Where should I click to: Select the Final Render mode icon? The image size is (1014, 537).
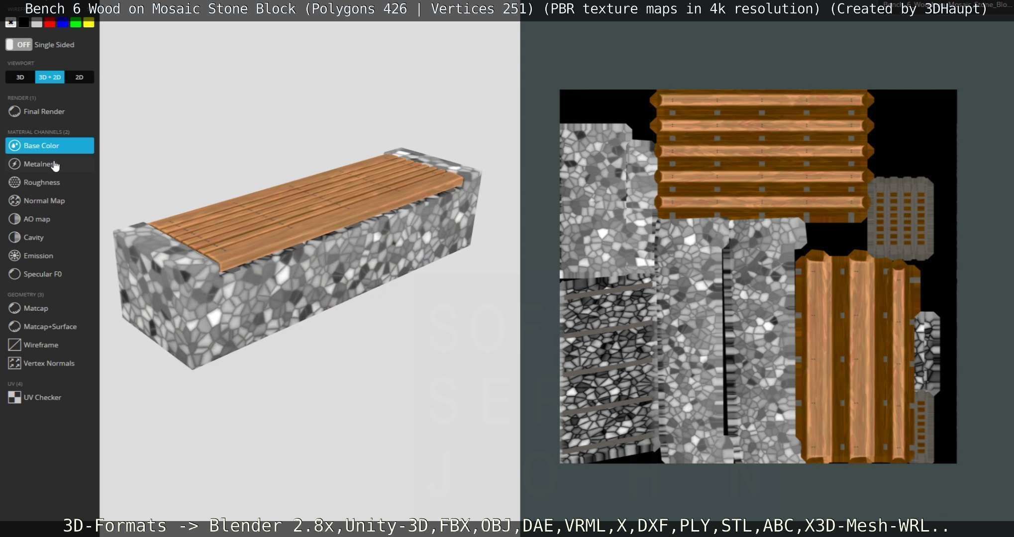14,111
